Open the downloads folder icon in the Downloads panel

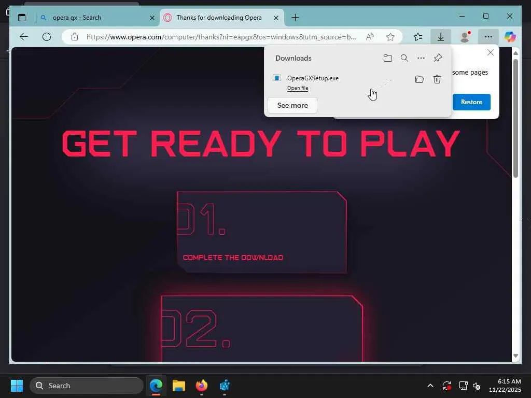[388, 58]
